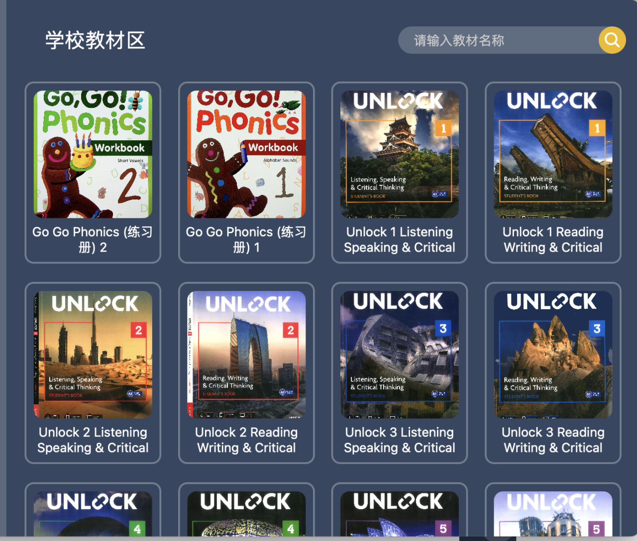Open Unlock 5 cover with purple header
Image resolution: width=637 pixels, height=541 pixels.
(553, 514)
